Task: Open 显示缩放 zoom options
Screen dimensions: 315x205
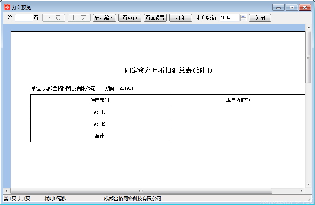Action: [x=104, y=18]
